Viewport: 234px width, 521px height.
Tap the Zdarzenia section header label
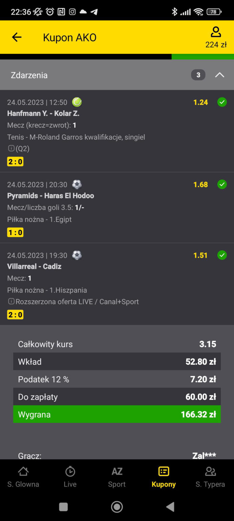[x=29, y=75]
